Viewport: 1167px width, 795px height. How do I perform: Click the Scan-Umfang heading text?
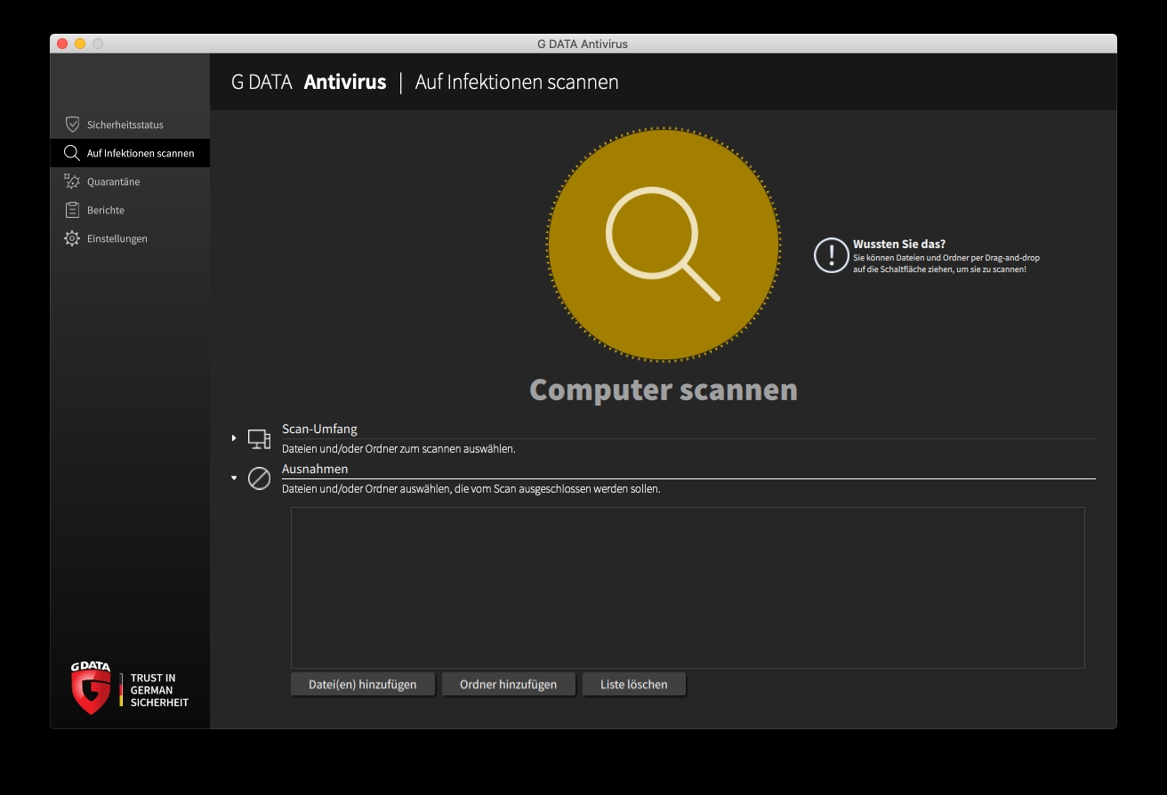click(x=319, y=429)
